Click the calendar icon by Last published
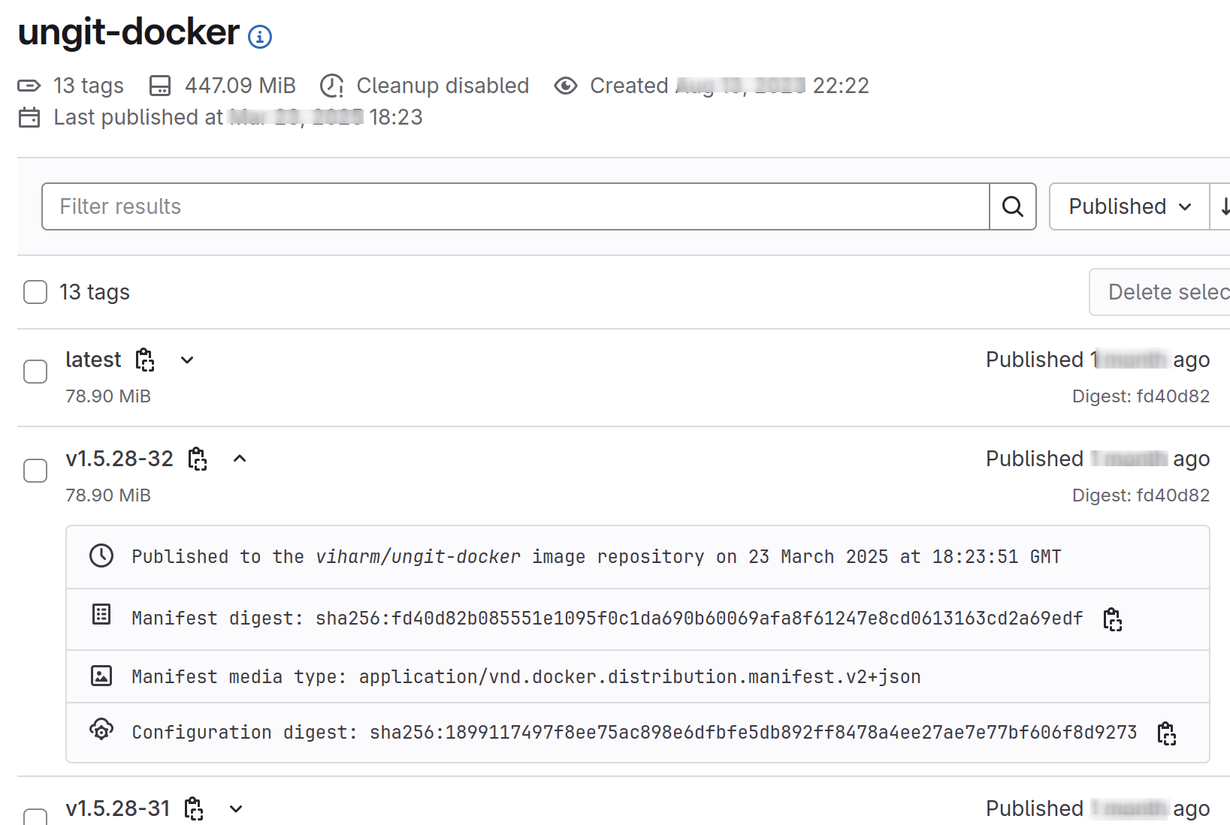The height and width of the screenshot is (825, 1230). click(x=29, y=118)
